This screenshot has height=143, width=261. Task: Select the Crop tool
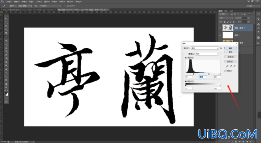click(x=6, y=33)
